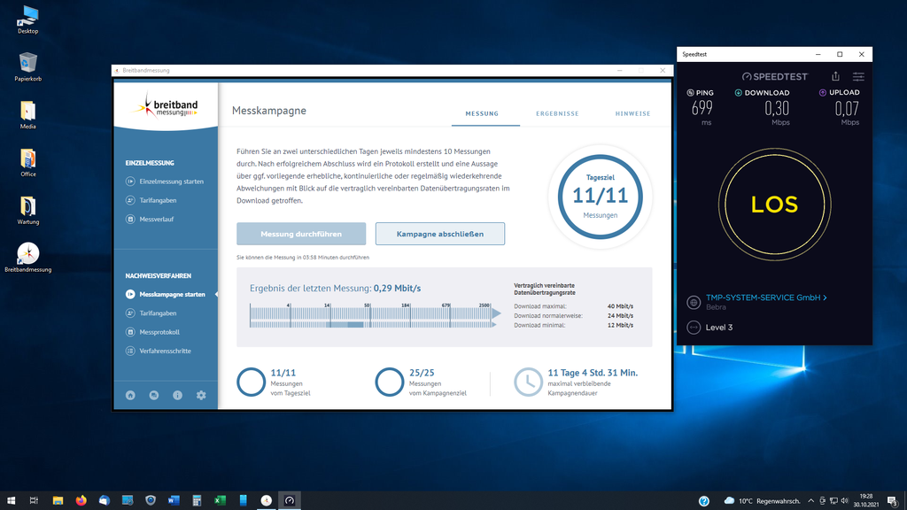
Task: Click the Level 3 label in Speedtest
Action: coord(719,328)
